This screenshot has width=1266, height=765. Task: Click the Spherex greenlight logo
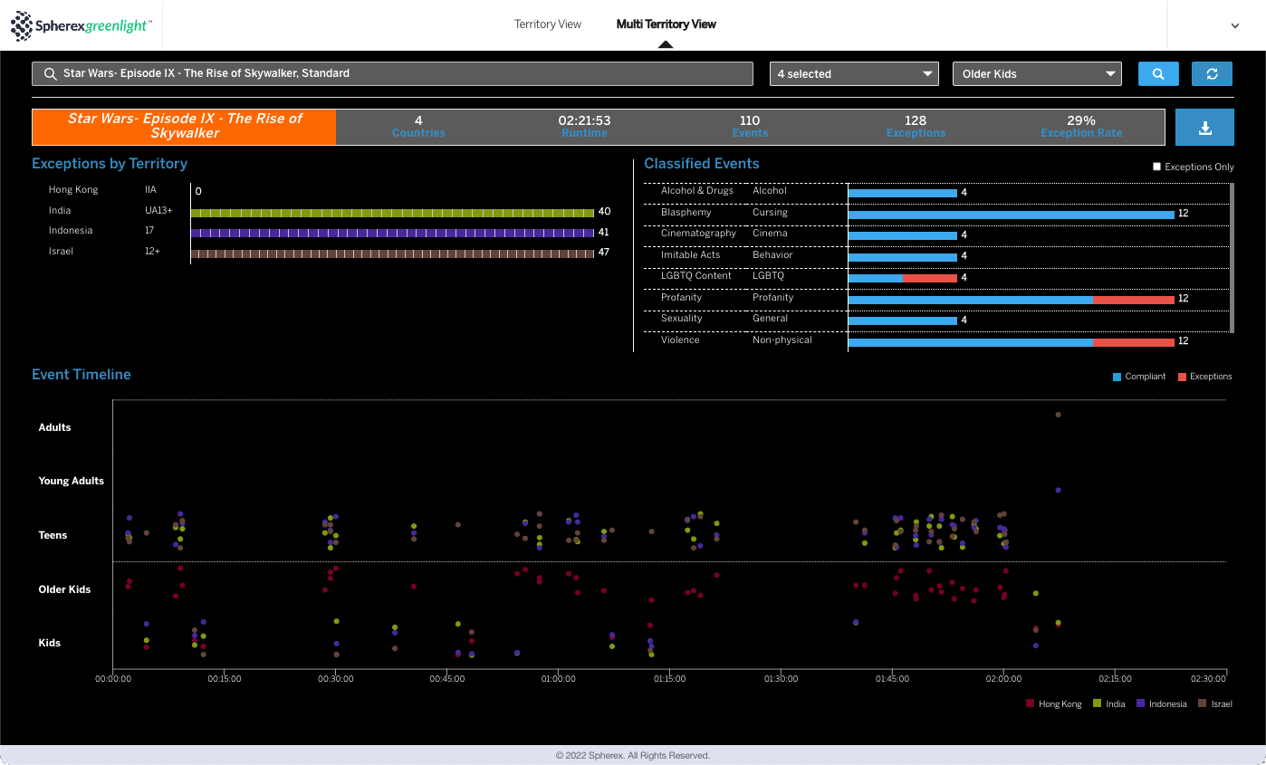coord(82,26)
